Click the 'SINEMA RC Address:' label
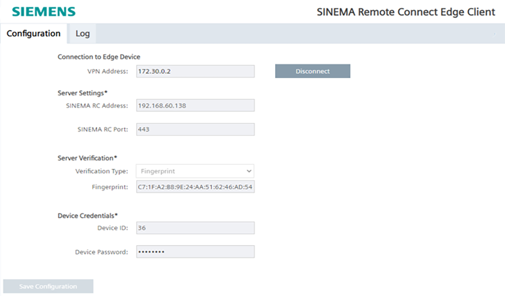The height and width of the screenshot is (296, 505). (97, 106)
